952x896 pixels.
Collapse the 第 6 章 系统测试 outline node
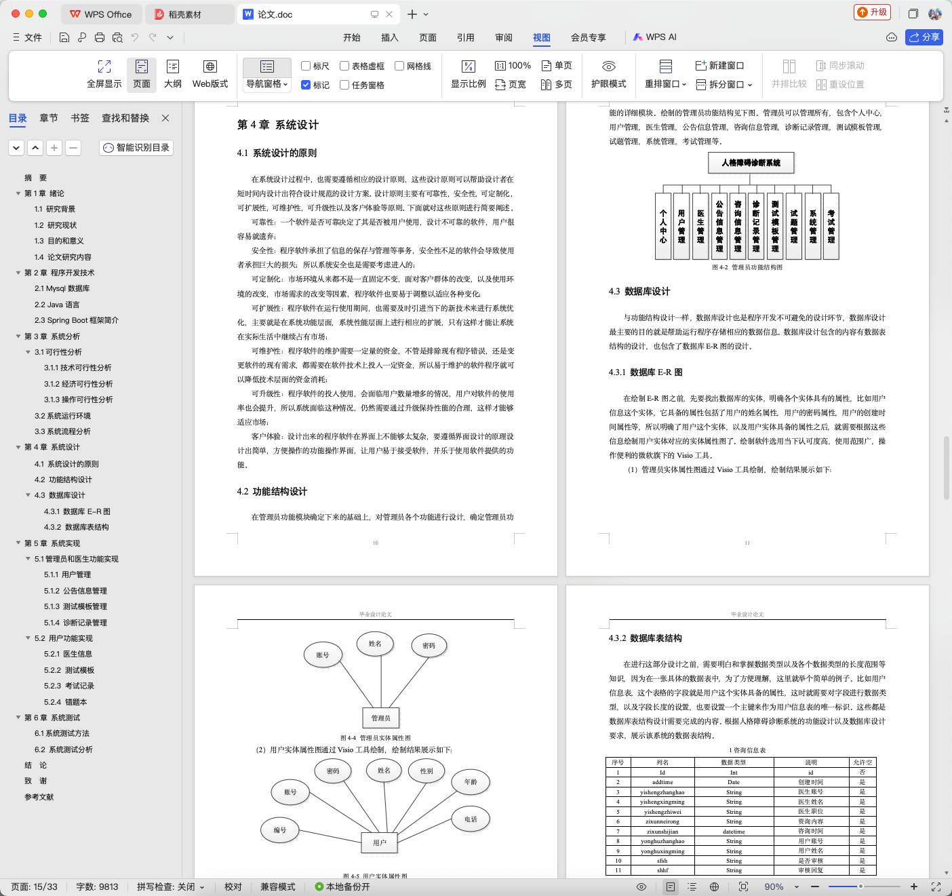coord(18,718)
